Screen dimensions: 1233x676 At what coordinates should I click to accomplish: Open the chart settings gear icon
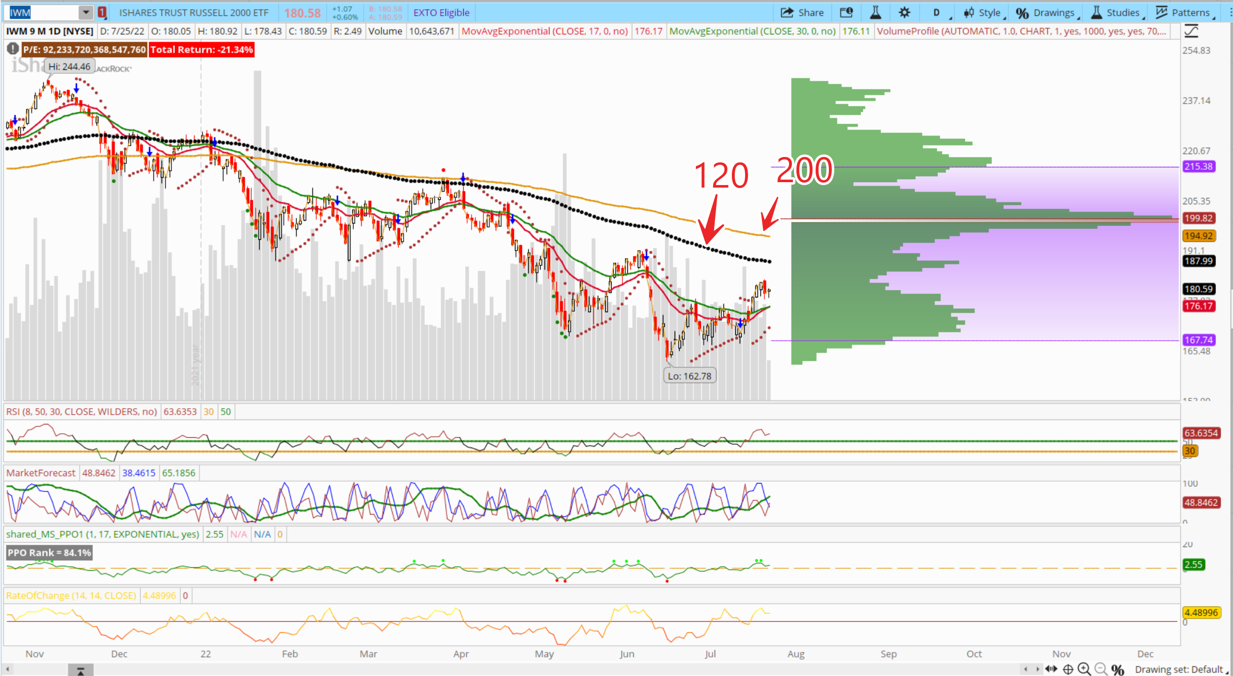tap(904, 13)
